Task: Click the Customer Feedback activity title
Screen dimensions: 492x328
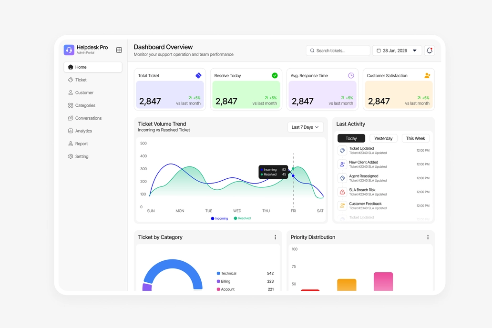Action: pyautogui.click(x=365, y=204)
